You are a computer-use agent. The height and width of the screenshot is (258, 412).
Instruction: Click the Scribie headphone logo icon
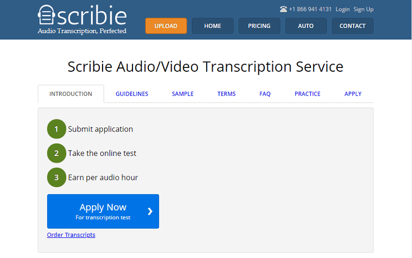46,15
